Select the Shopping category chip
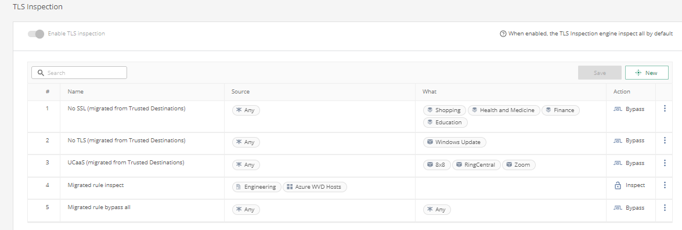Image resolution: width=682 pixels, height=230 pixels. [445, 110]
